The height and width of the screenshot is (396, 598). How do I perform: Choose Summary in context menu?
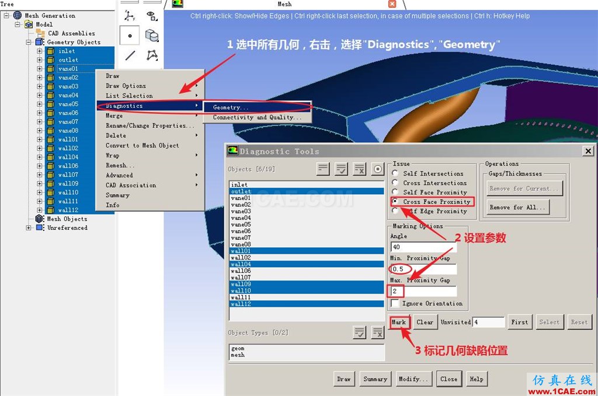click(x=149, y=195)
